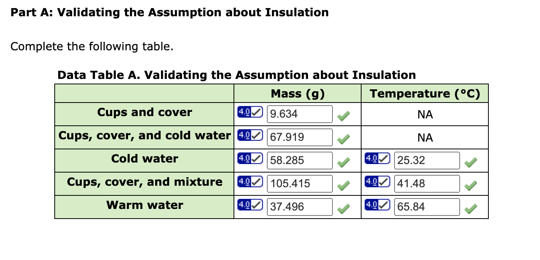Image resolution: width=540 pixels, height=260 pixels.
Task: Select the green check beside cold water mass
Action: point(343,163)
